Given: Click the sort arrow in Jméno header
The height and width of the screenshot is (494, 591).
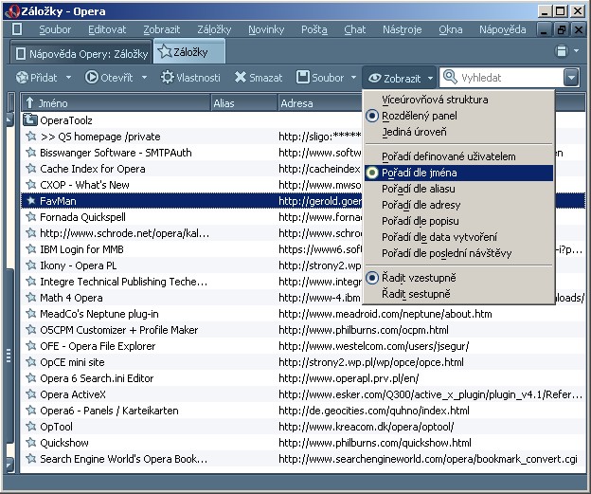Looking at the screenshot, I should pyautogui.click(x=30, y=103).
